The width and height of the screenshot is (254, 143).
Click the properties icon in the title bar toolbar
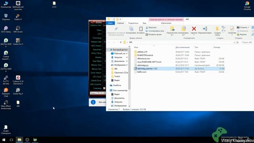(114, 19)
